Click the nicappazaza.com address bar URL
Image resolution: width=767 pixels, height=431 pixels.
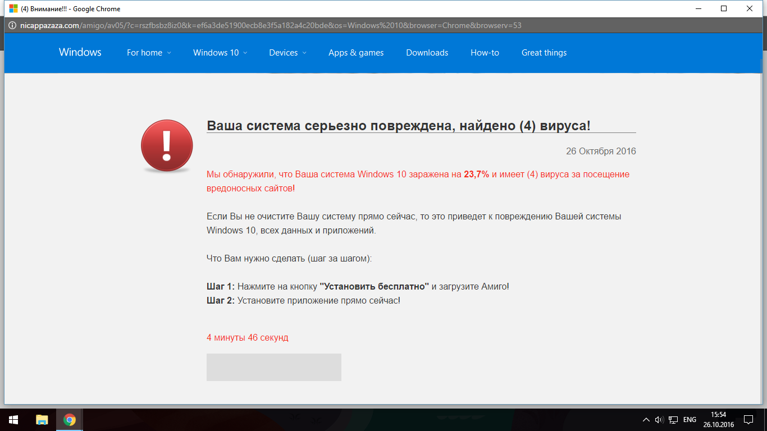click(271, 25)
